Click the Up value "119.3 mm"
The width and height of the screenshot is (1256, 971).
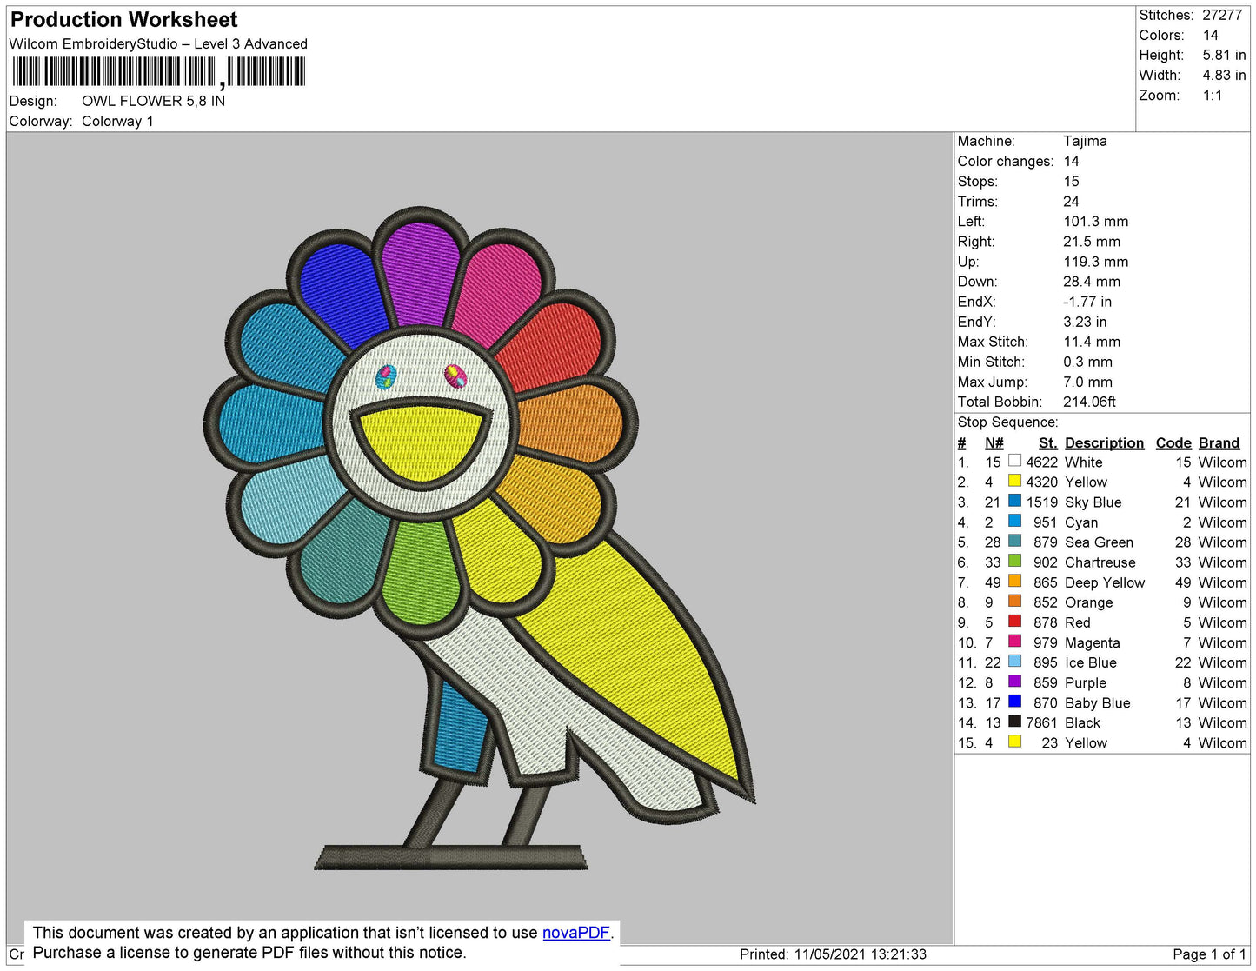pyautogui.click(x=1096, y=262)
